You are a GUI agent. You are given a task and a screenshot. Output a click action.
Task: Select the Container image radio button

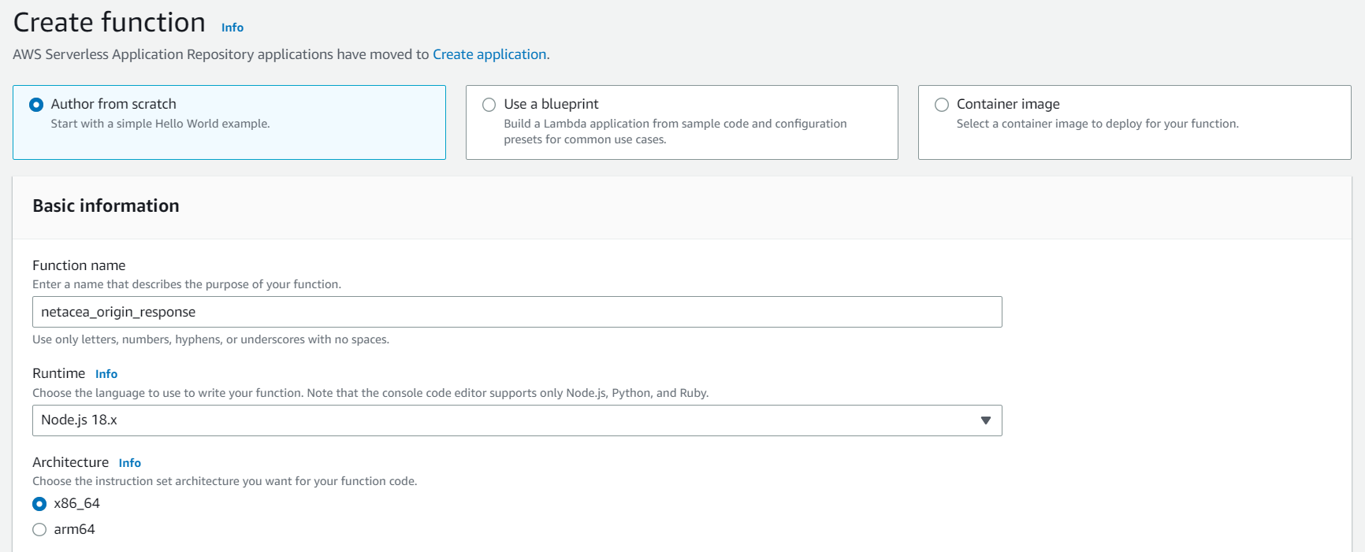click(941, 105)
